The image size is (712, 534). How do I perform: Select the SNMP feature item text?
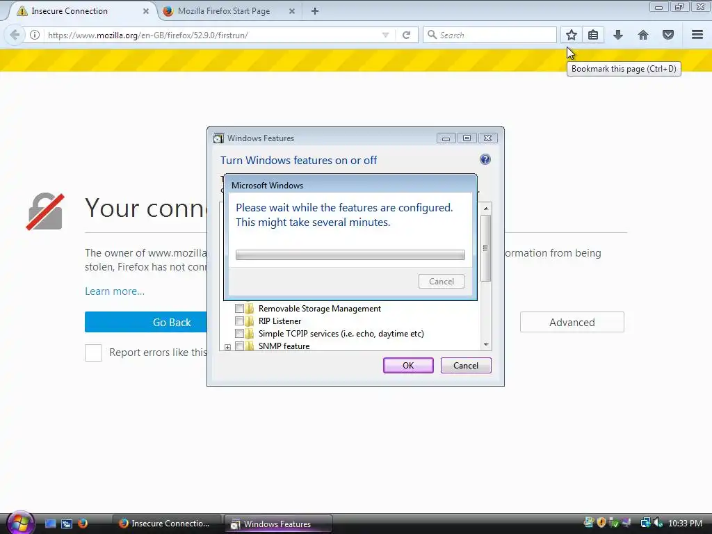[284, 346]
